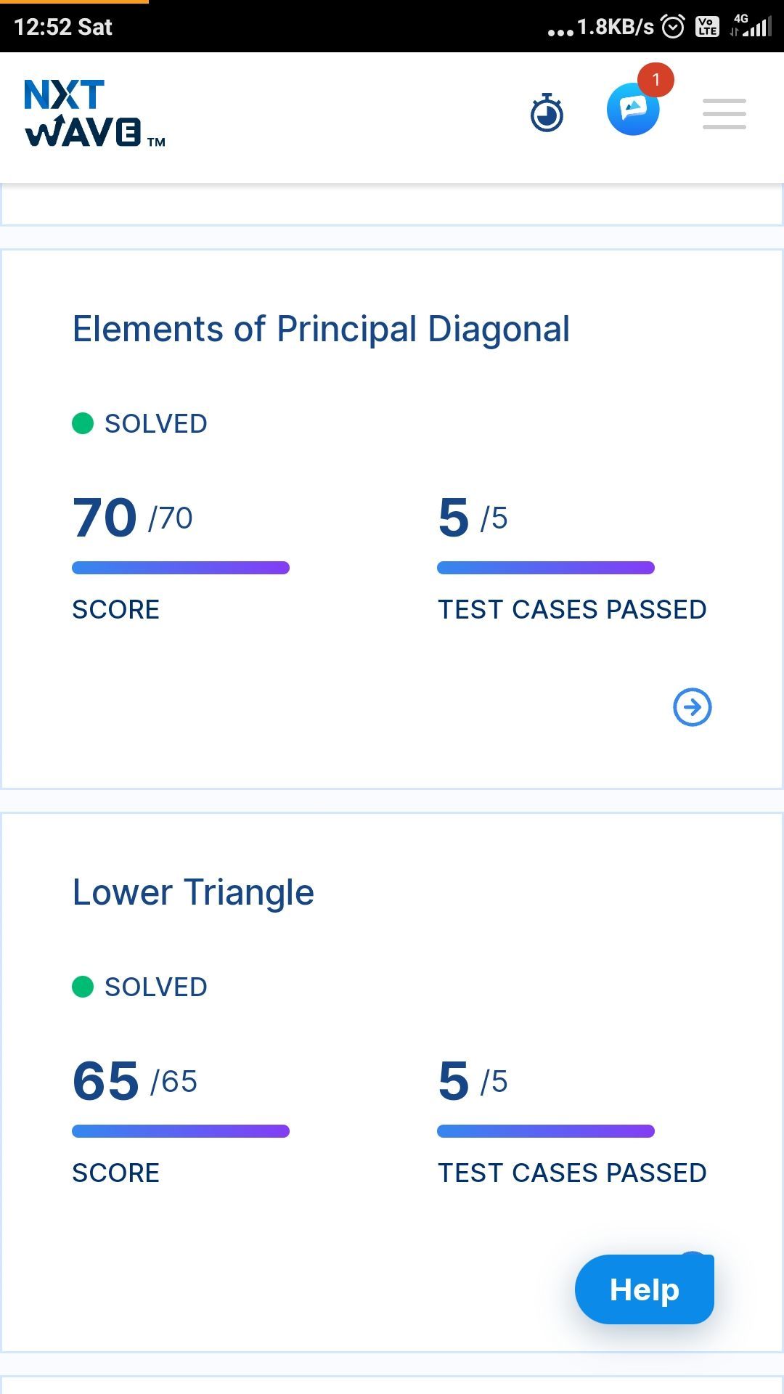Open the stopwatch timer icon

(x=547, y=113)
